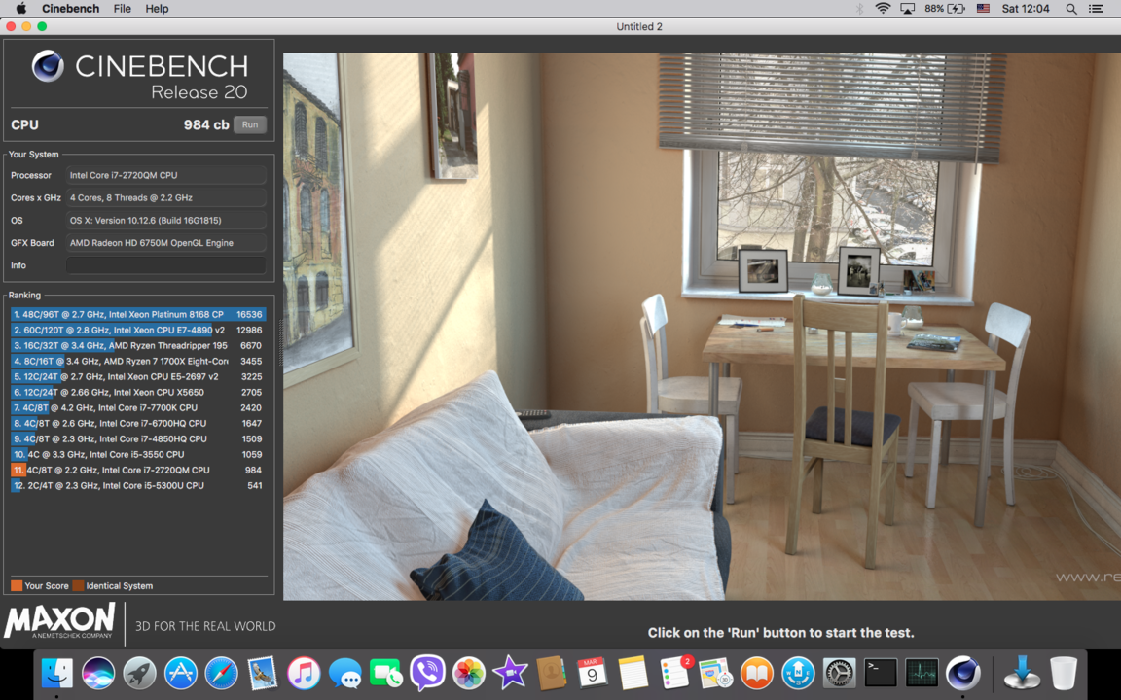Open System Preferences gear icon
Viewport: 1121px width, 700px height.
(x=840, y=673)
